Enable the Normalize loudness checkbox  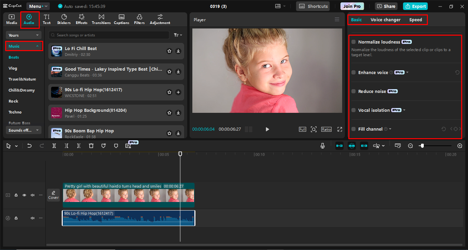353,42
